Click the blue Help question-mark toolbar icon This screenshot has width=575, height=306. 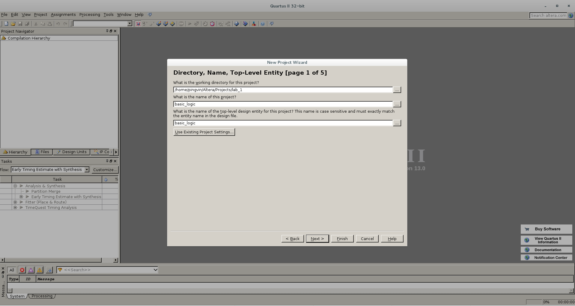tap(262, 24)
